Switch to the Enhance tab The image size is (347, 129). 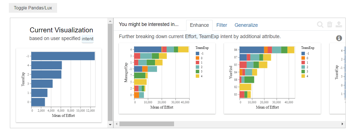coord(199,25)
